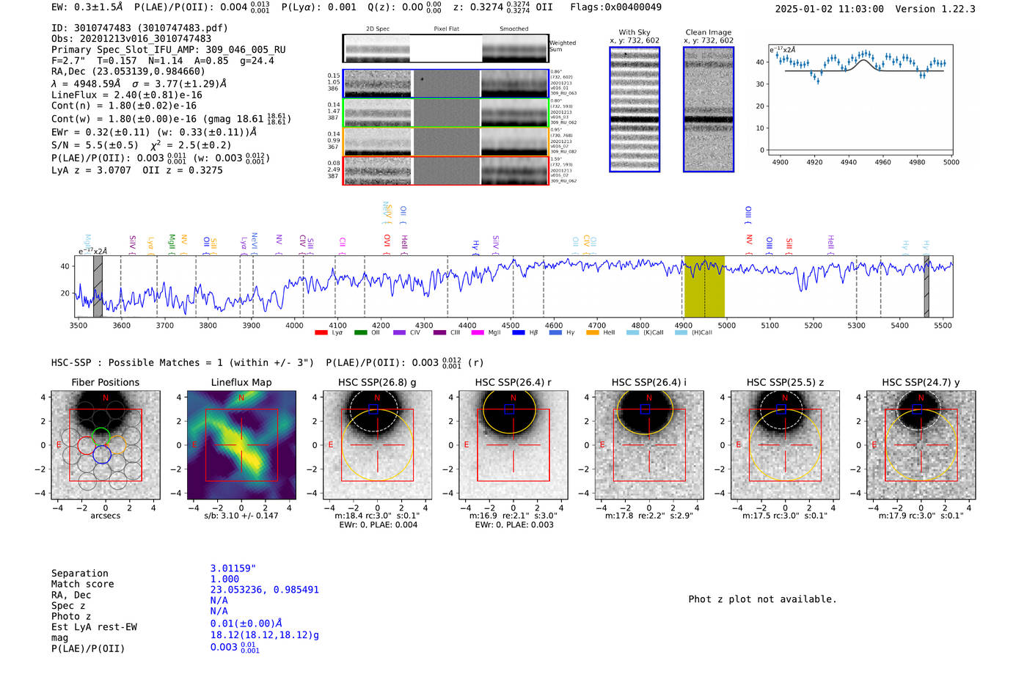Image resolution: width=1027 pixels, height=699 pixels.
Task: Click the Weighted Sum 2D spectrum strip
Action: click(x=446, y=48)
